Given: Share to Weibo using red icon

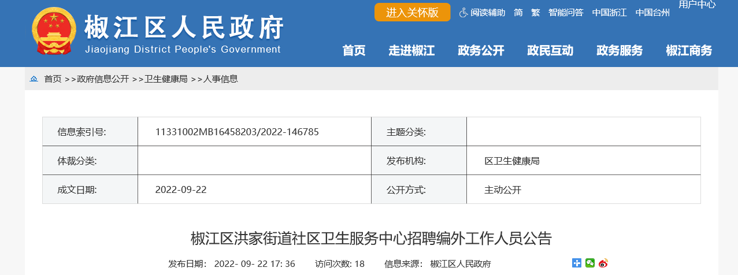Looking at the screenshot, I should (603, 263).
